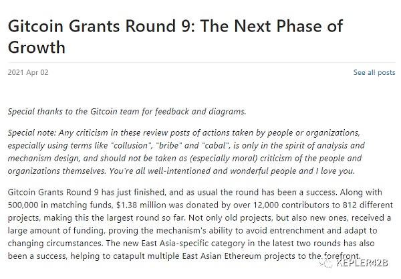Viewport: 401px width, 279px height.
Task: Click the phrase "I love you"
Action: pos(335,171)
